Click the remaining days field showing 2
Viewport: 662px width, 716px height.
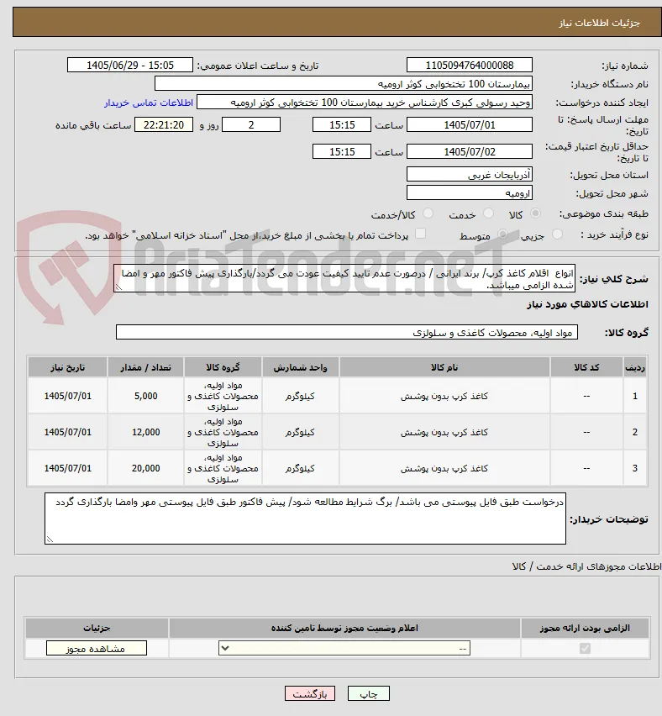pyautogui.click(x=251, y=124)
